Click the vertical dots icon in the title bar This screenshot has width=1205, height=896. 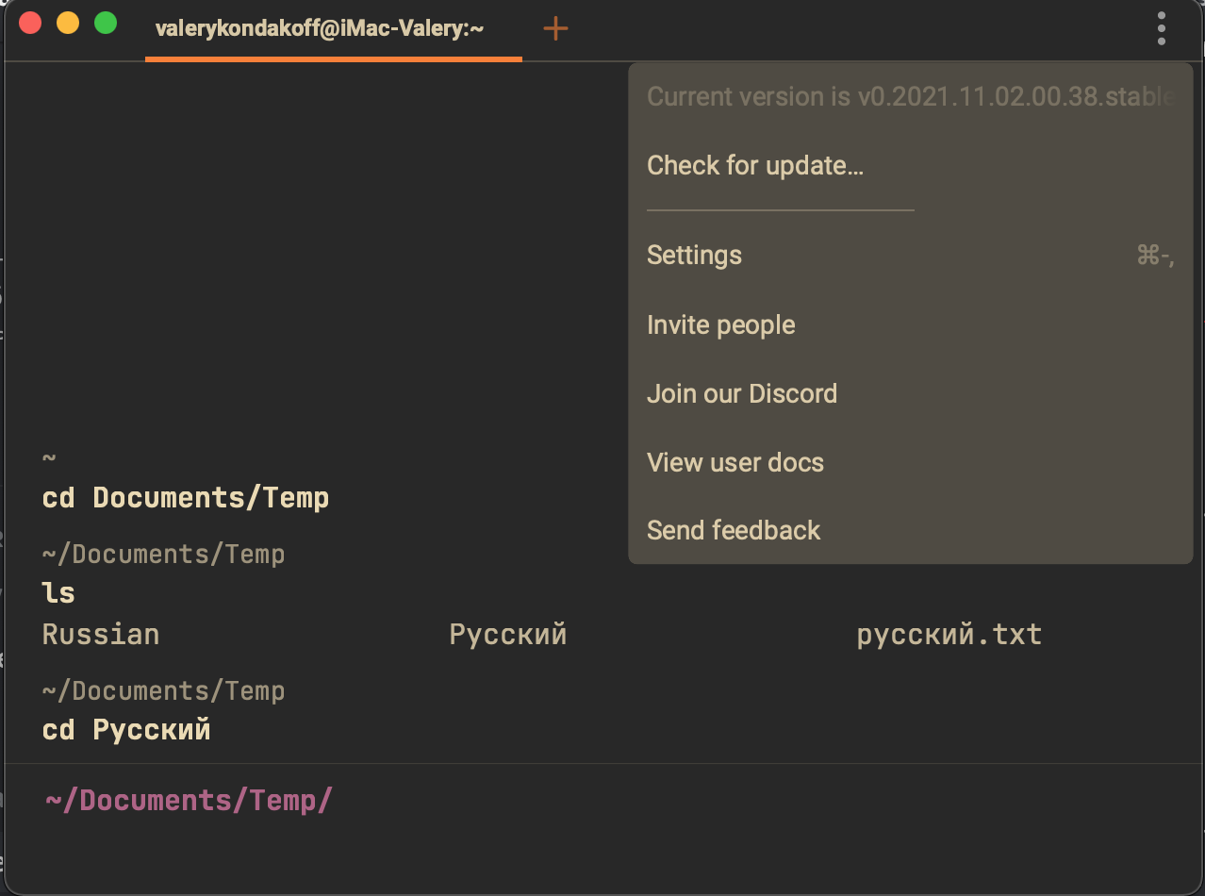click(1161, 28)
